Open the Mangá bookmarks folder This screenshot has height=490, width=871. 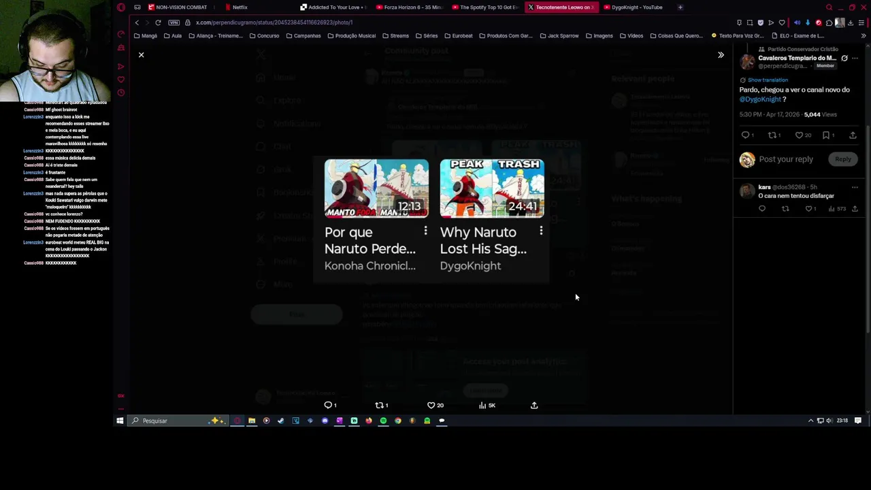(145, 35)
